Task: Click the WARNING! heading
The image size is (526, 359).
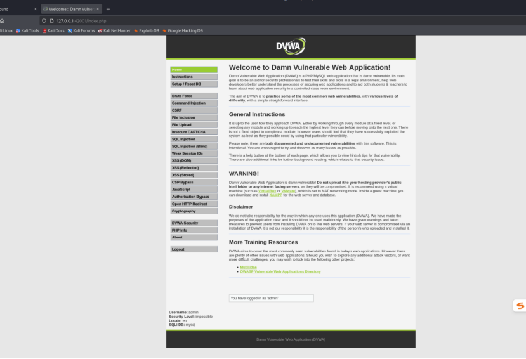Action: point(244,174)
